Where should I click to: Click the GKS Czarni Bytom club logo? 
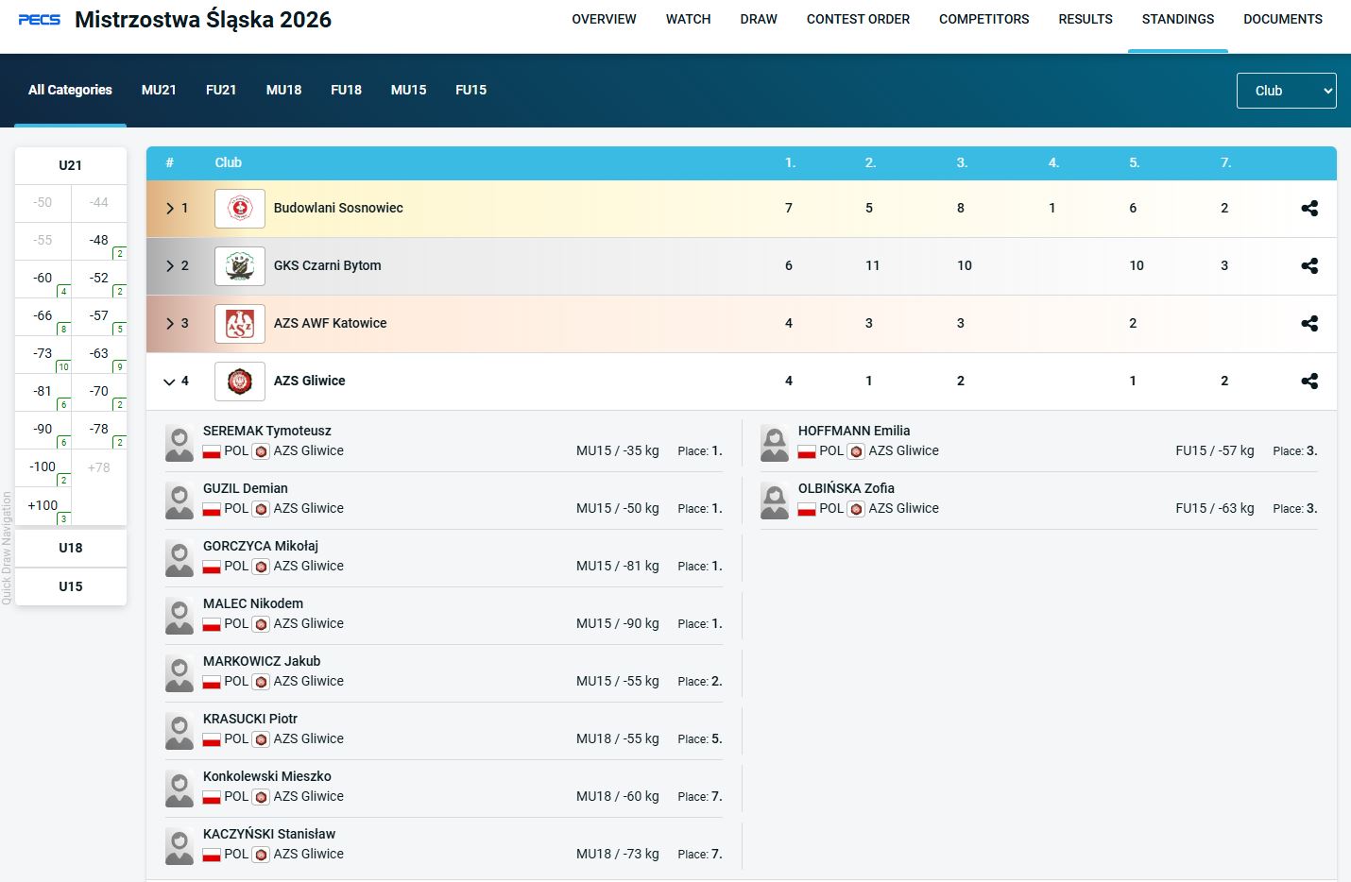click(x=240, y=266)
